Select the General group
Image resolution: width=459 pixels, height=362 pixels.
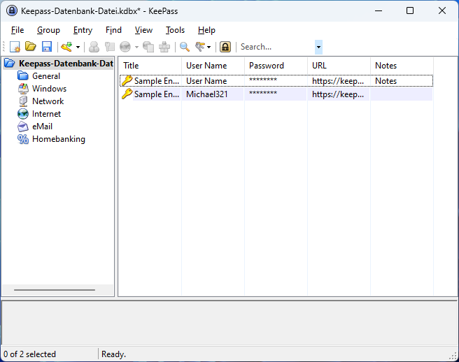pos(46,76)
